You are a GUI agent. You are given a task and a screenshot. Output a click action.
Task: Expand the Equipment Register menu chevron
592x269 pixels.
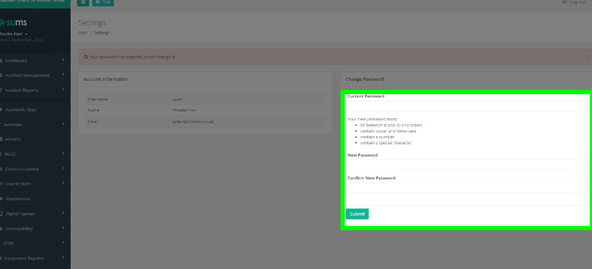pyautogui.click(x=63, y=258)
